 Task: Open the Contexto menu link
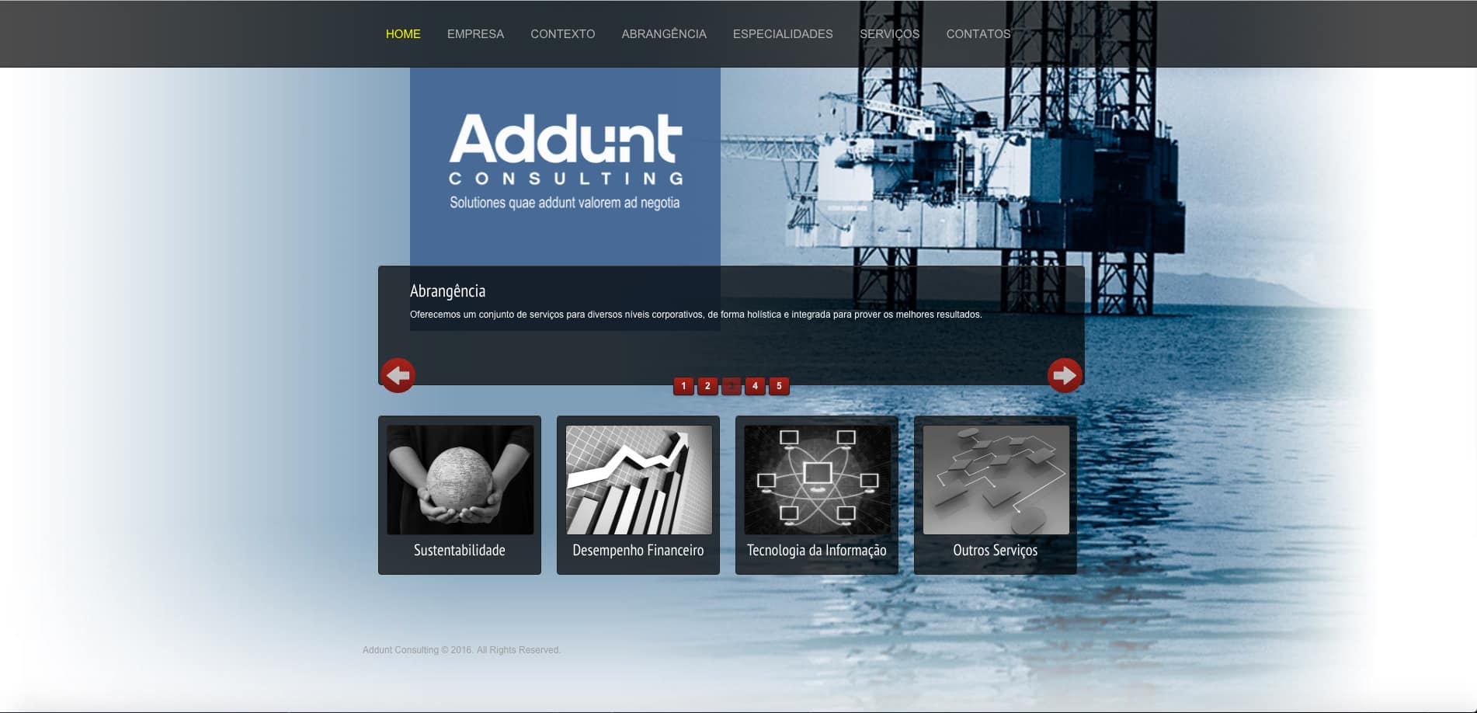click(562, 34)
